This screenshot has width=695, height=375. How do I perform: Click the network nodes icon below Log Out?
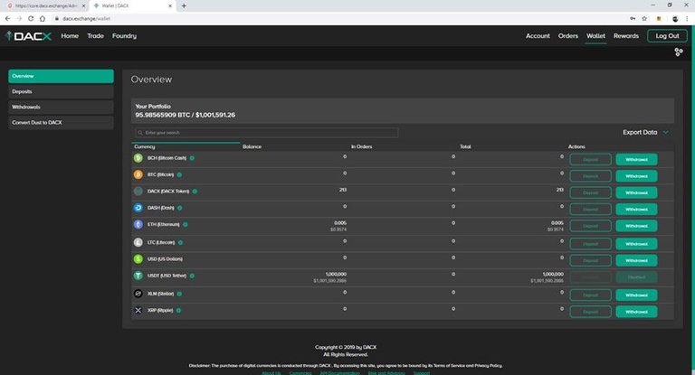coord(678,52)
